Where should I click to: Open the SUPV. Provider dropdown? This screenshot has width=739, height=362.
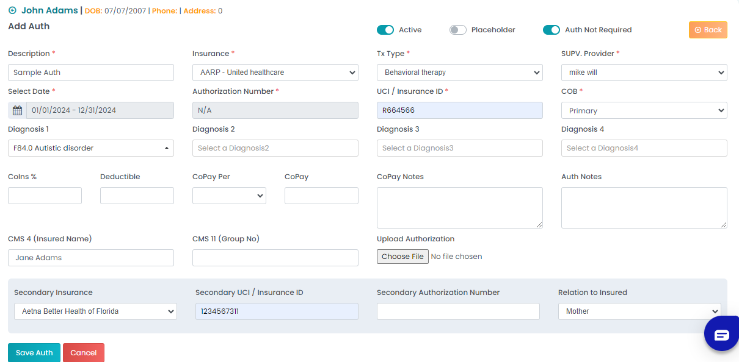coord(644,73)
